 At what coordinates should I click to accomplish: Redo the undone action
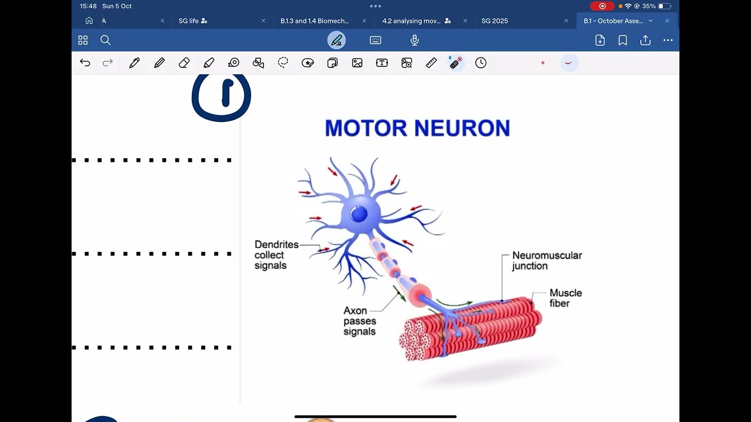107,63
